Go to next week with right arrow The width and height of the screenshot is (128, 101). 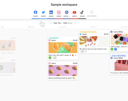pyautogui.click(x=75, y=23)
